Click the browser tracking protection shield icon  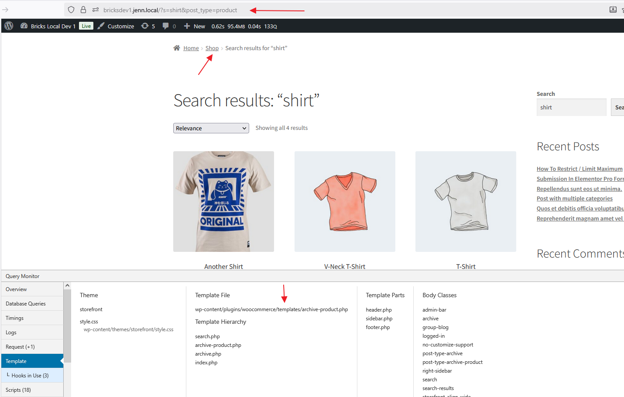[71, 10]
